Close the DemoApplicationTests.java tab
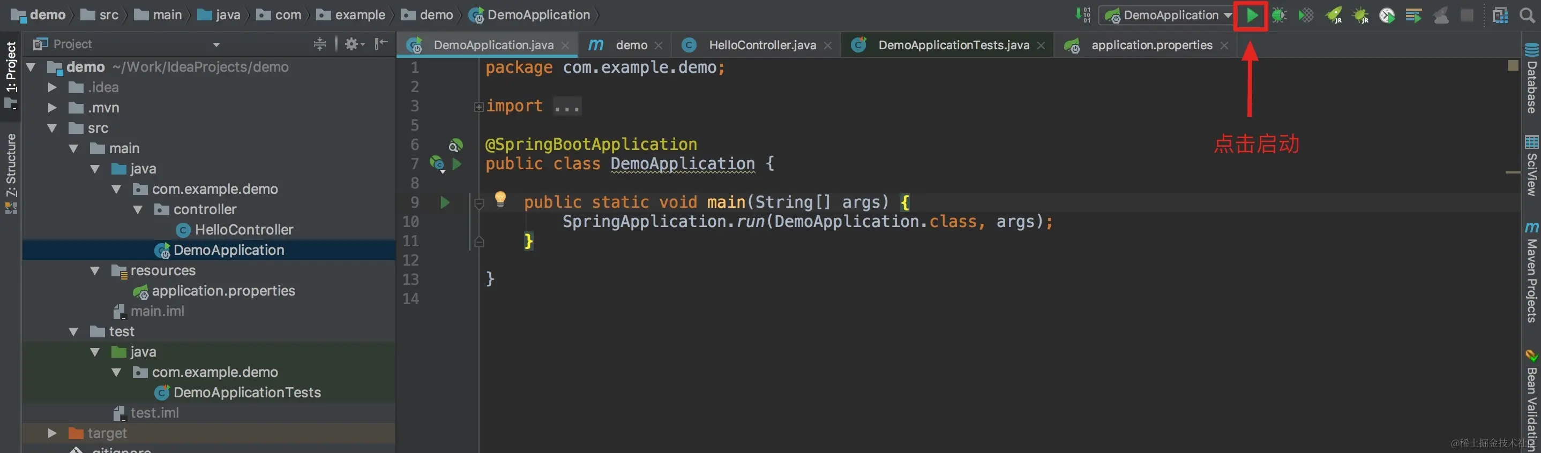 (1041, 46)
